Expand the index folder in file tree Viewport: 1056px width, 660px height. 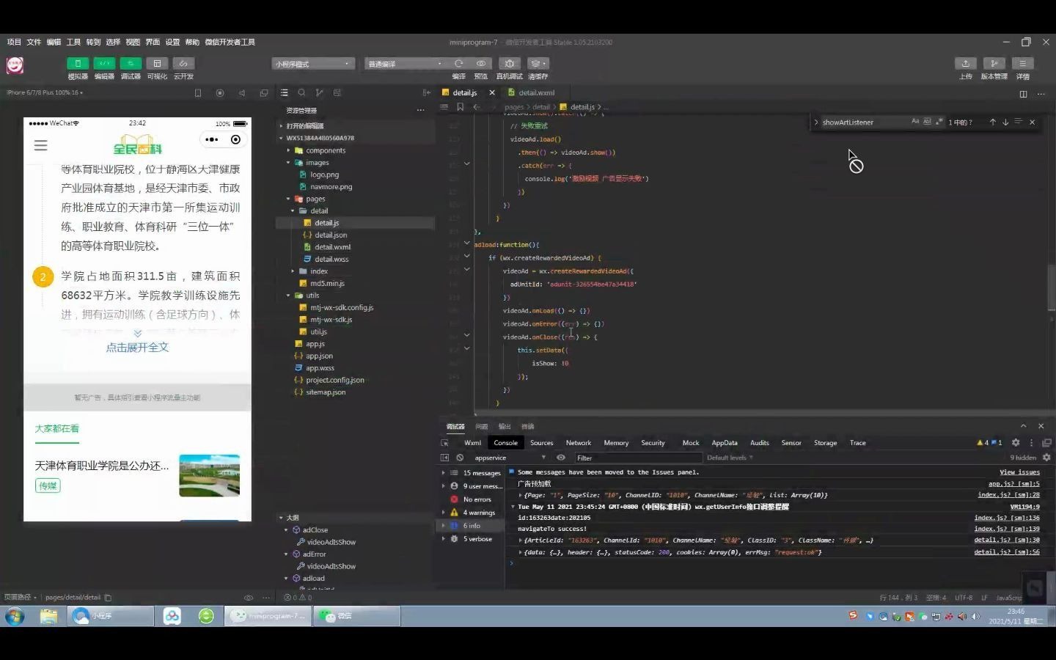coord(293,271)
